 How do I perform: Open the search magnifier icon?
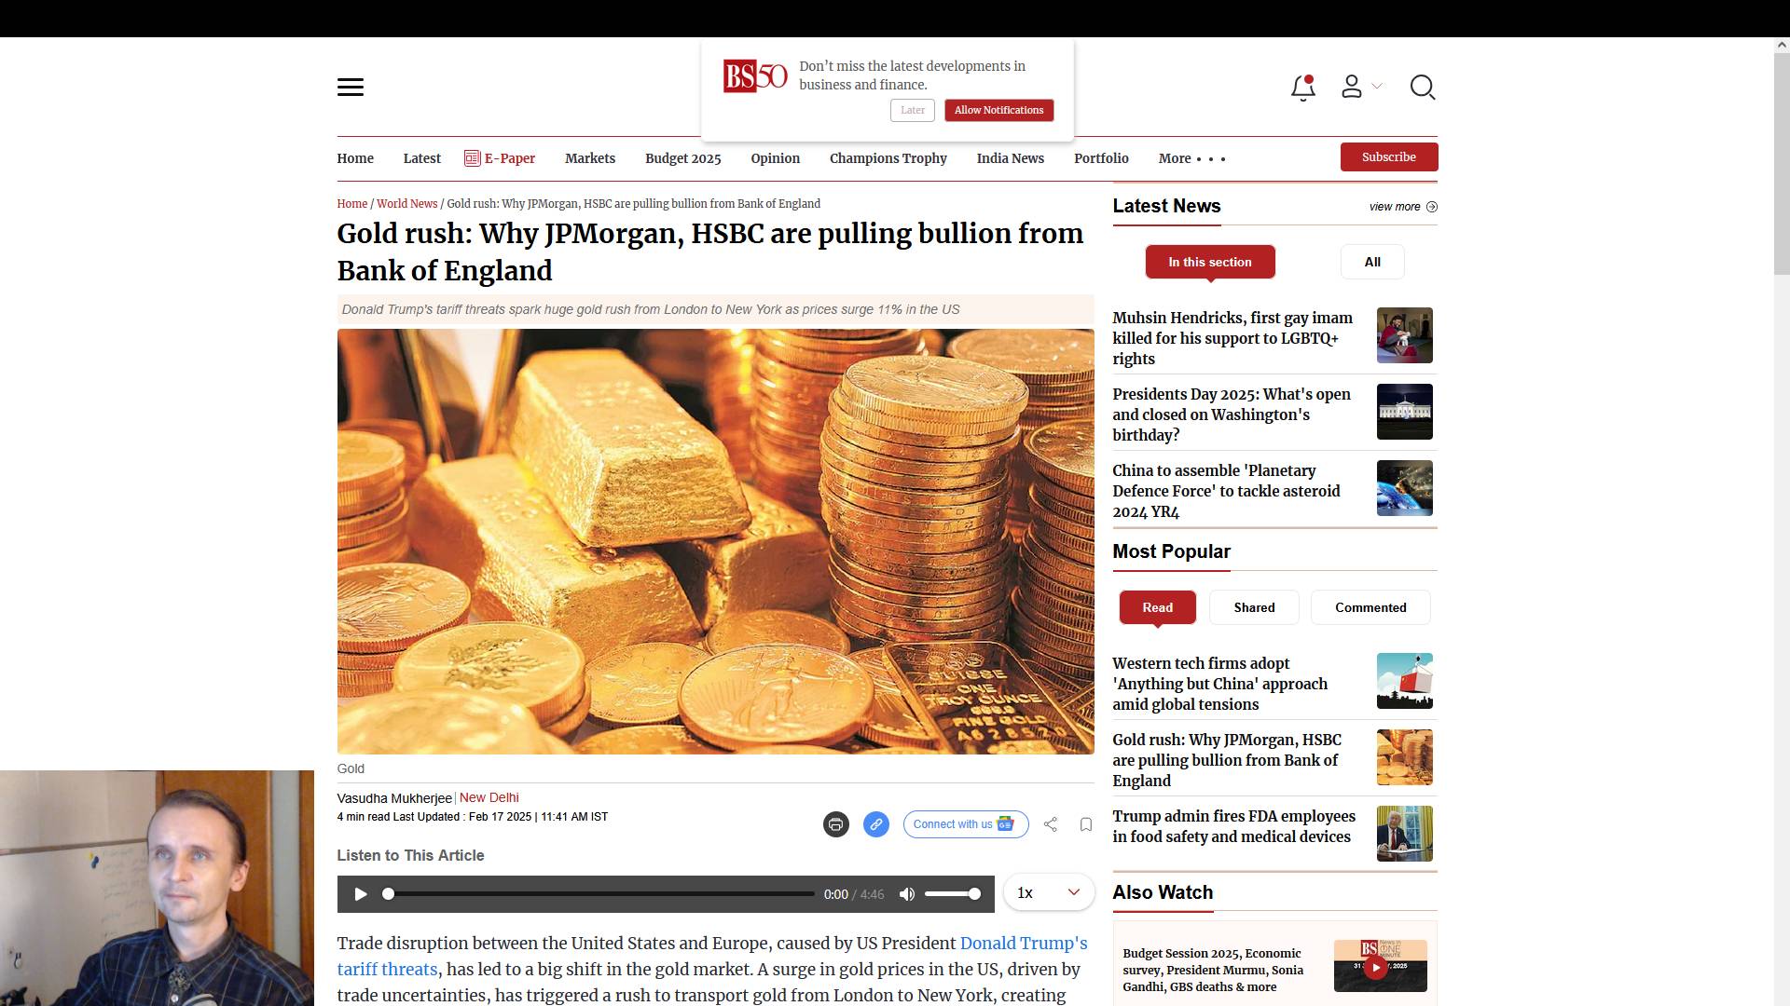pyautogui.click(x=1423, y=88)
